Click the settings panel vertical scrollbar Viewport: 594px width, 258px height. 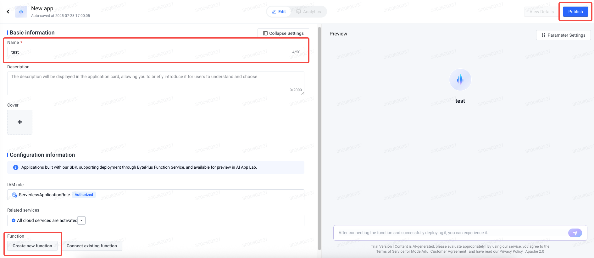[x=319, y=138]
